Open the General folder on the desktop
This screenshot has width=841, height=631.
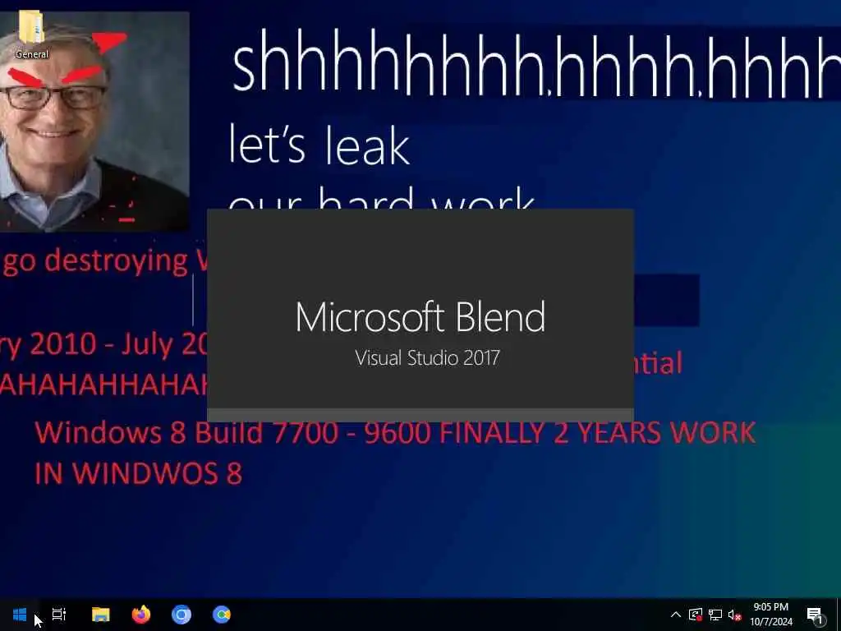click(x=32, y=35)
